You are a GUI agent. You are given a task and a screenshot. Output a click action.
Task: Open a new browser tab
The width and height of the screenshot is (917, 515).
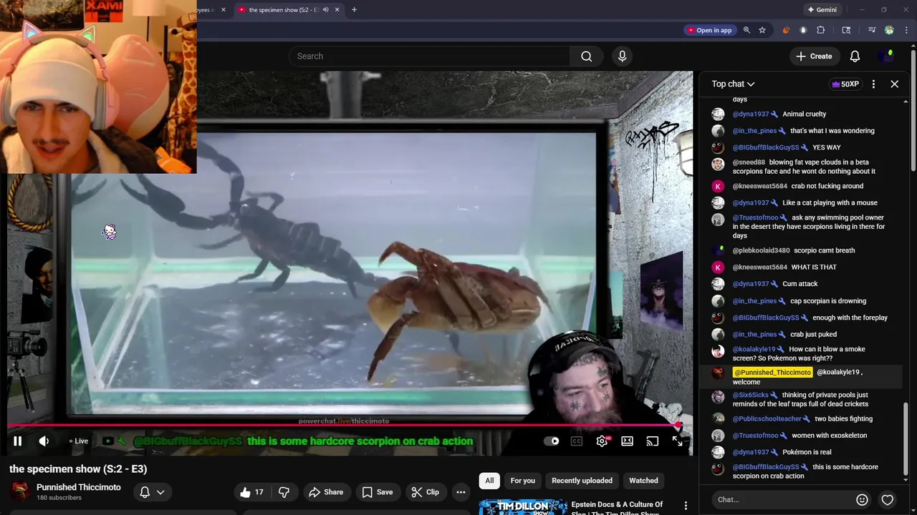(x=354, y=10)
